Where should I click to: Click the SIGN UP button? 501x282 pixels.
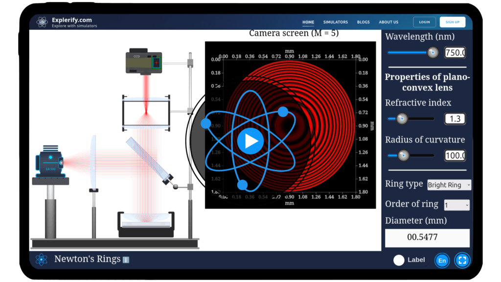pos(452,22)
